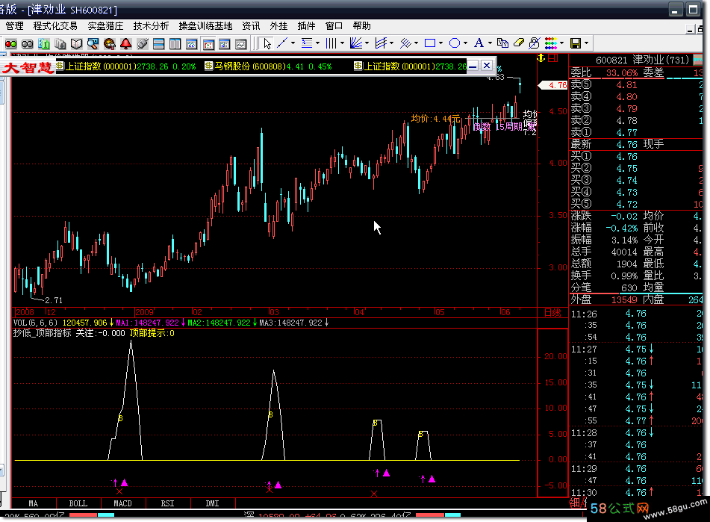This screenshot has height=522, width=710.
Task: Switch to the MA indicator tab
Action: (34, 503)
